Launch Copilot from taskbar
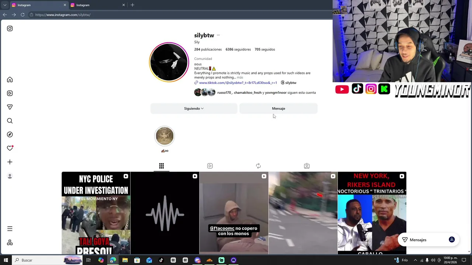Screen dimensions: 472x265 coord(101,260)
